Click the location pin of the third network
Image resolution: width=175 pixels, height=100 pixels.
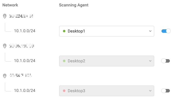[5, 76]
